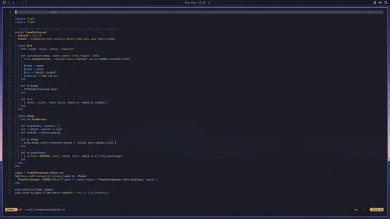Click the album = ThemePhotograph::Album.new line

pyautogui.click(x=39, y=173)
